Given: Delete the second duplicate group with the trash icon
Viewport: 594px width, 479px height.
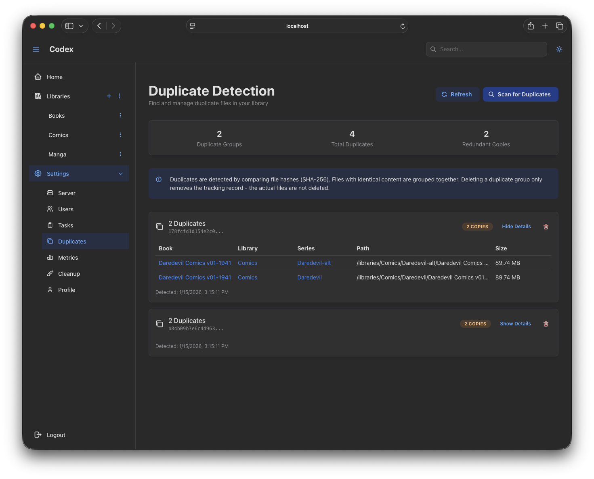Looking at the screenshot, I should [546, 324].
